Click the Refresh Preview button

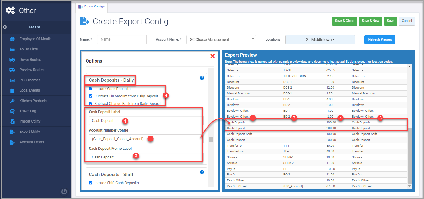point(380,40)
